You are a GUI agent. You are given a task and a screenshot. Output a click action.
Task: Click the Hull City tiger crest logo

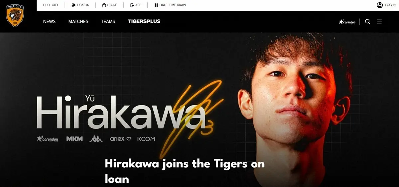pyautogui.click(x=15, y=16)
